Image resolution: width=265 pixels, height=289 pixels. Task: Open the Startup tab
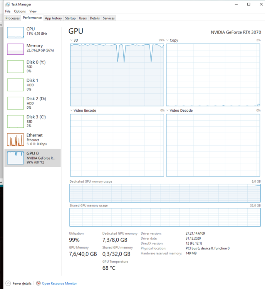point(70,18)
